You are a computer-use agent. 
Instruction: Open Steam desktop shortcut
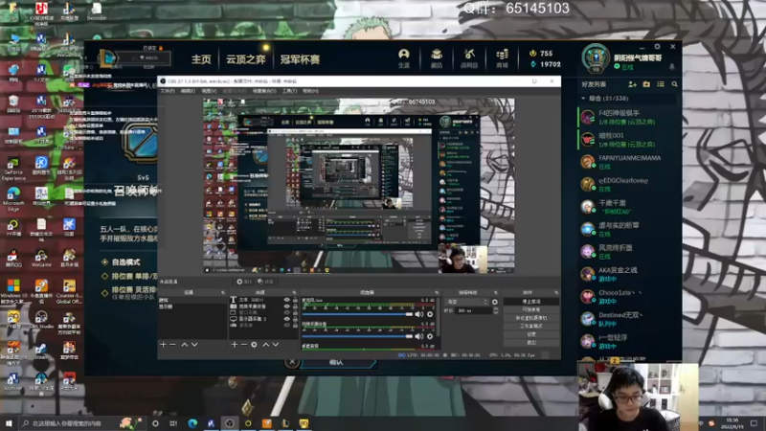tap(41, 352)
